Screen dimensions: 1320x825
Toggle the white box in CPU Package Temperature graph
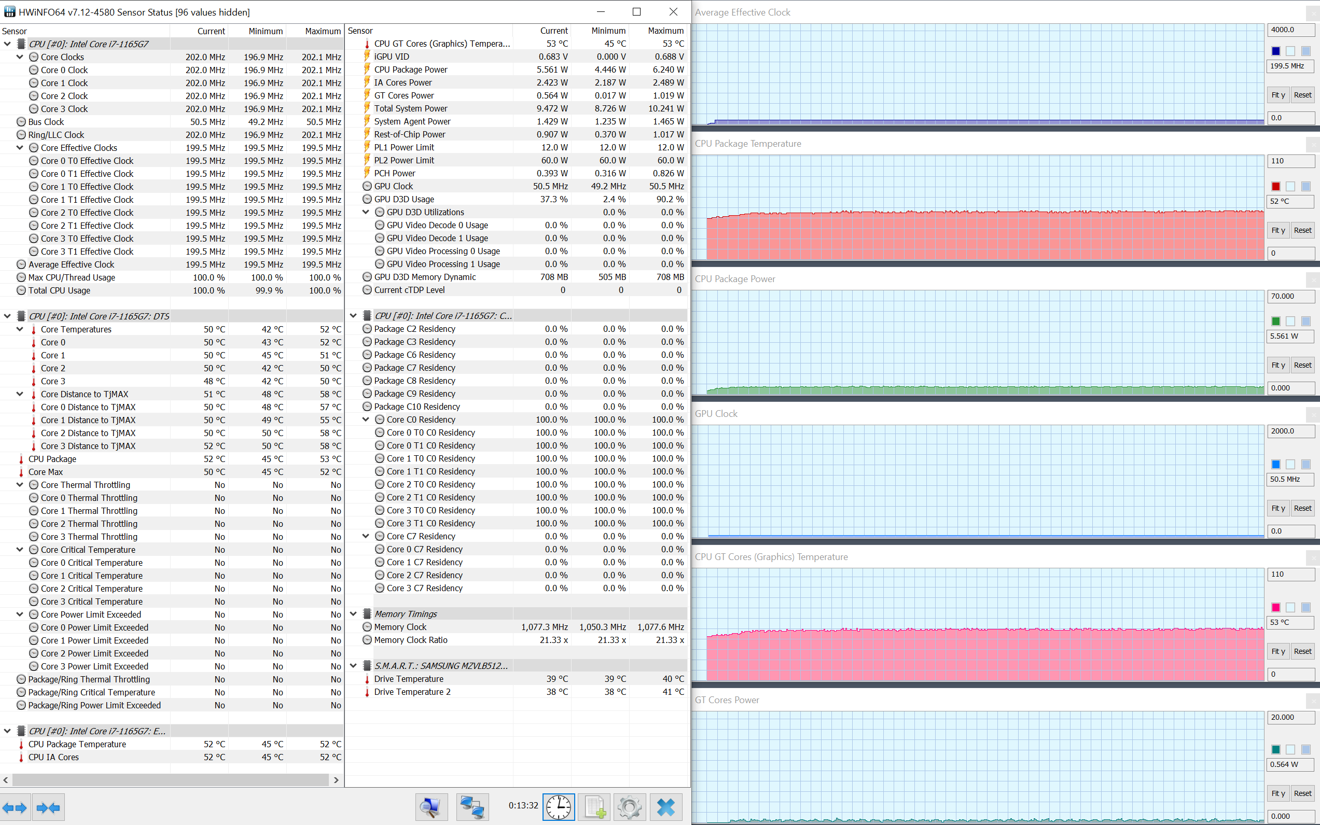point(1290,187)
